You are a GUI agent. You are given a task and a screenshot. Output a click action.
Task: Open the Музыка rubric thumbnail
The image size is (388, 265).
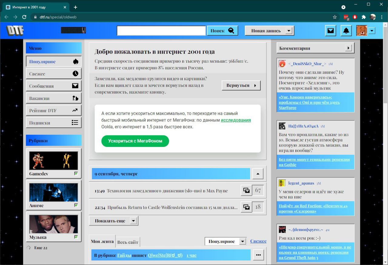54,224
